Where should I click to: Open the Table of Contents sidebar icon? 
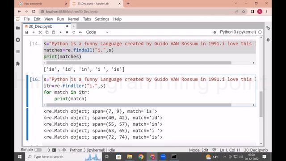(18, 52)
